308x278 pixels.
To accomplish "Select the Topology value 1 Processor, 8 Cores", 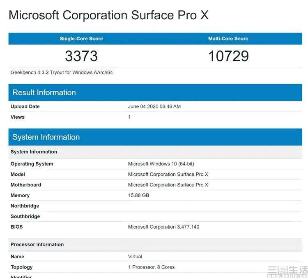I will [x=151, y=267].
